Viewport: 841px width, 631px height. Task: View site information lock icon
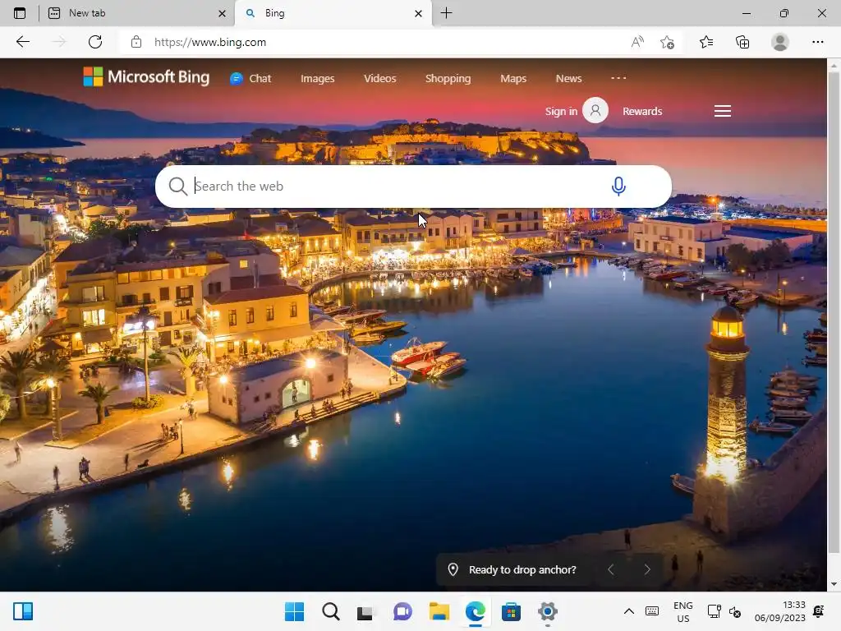(x=136, y=42)
